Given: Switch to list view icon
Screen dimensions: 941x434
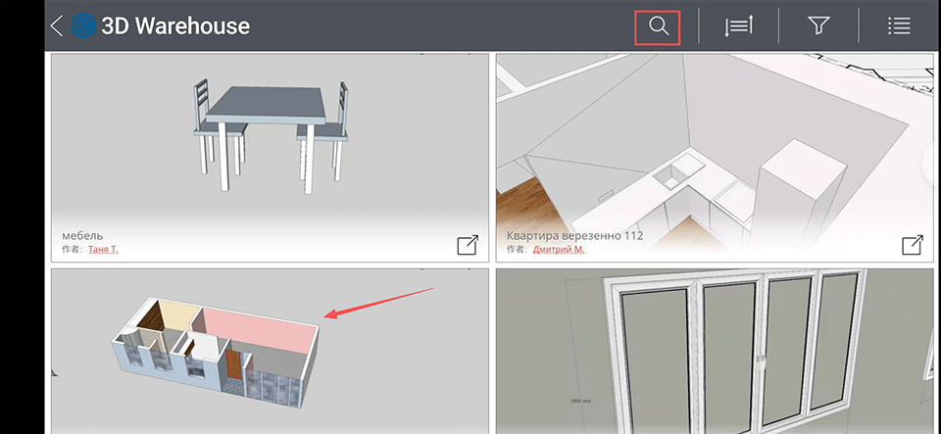Looking at the screenshot, I should pyautogui.click(x=899, y=26).
